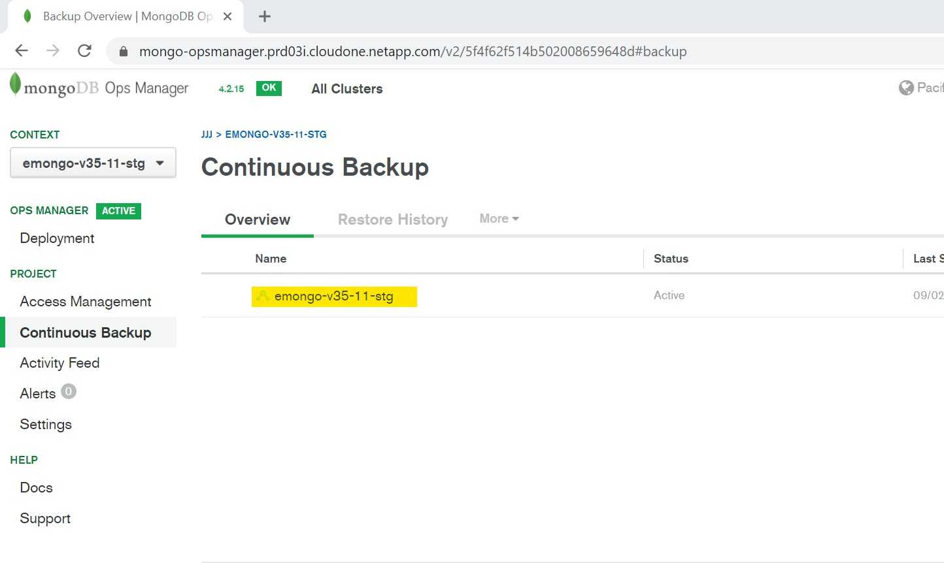
Task: Click the Continuous Backup page heading
Action: (315, 167)
